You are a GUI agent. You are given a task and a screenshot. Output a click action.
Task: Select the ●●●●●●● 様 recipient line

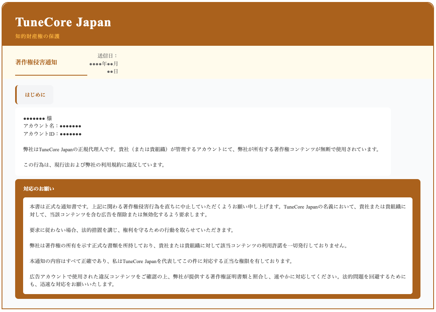coord(38,119)
